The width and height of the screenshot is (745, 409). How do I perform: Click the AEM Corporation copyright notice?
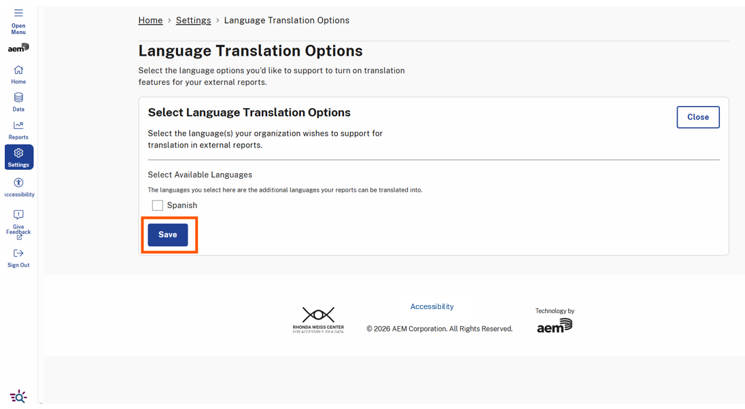point(440,328)
